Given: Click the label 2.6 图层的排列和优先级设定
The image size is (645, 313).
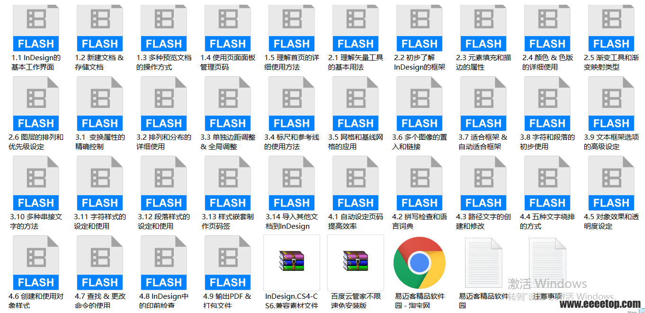Looking at the screenshot, I should coord(36,142).
